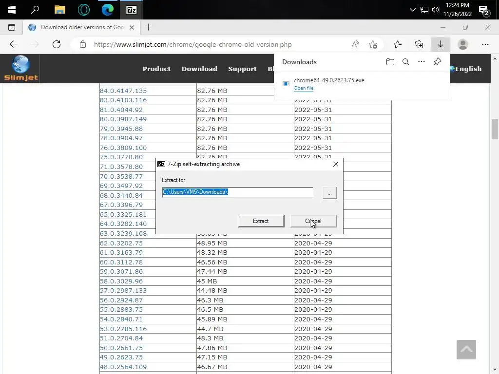Screen dimensions: 499x374
Task: Pin the Downloads panel
Action: pyautogui.click(x=437, y=62)
